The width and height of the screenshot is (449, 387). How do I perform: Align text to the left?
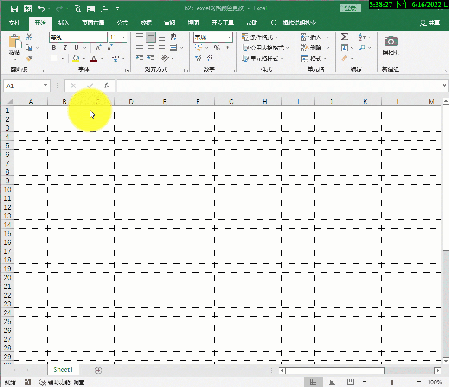[x=140, y=48]
